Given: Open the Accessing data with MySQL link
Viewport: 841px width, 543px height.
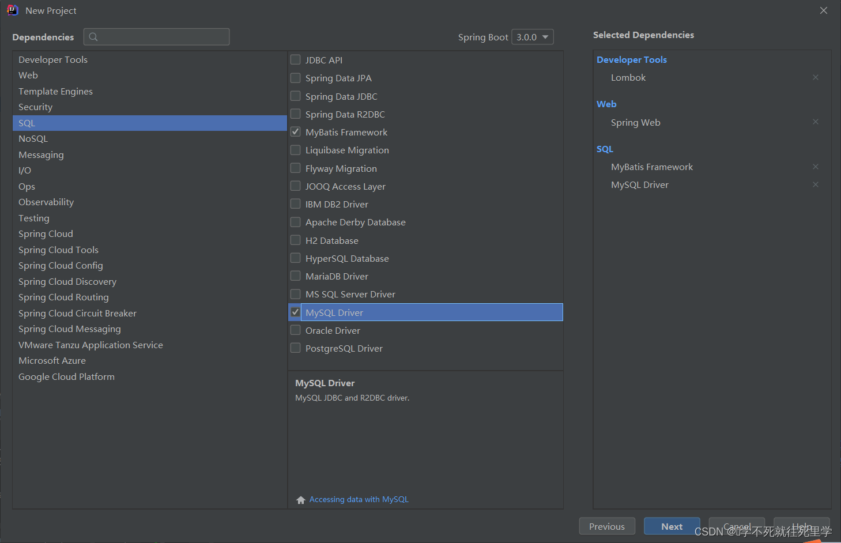Looking at the screenshot, I should (359, 499).
